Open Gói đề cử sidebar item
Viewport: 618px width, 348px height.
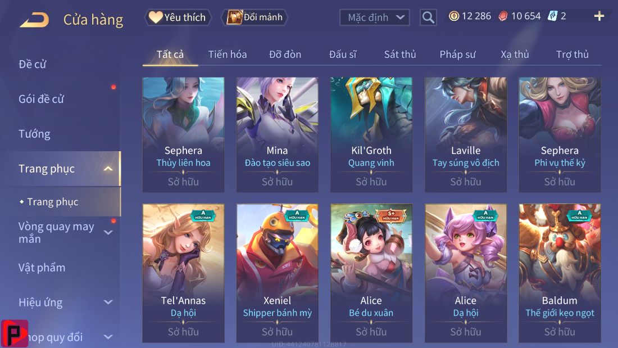41,99
